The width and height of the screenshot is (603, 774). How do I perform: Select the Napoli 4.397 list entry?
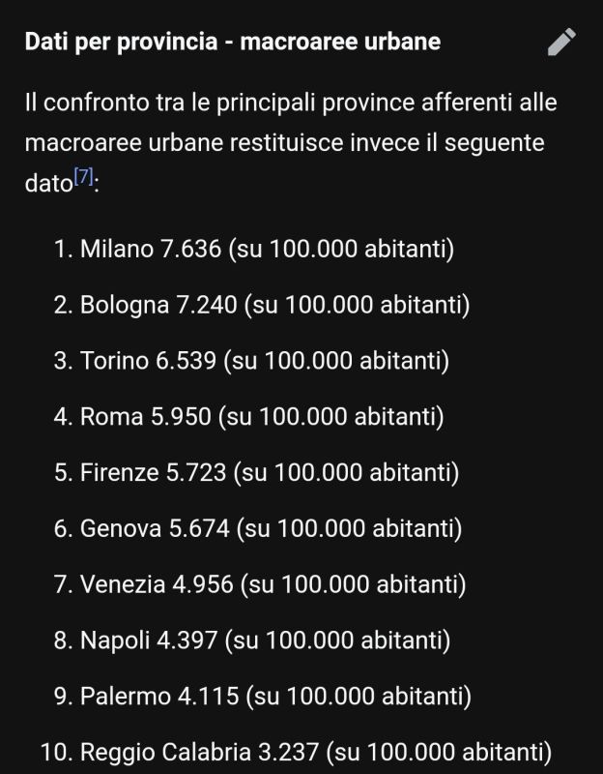click(265, 640)
